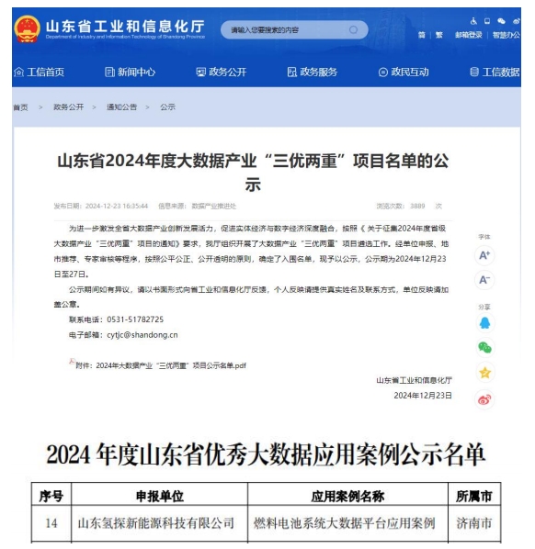Click the view count 3889
The width and height of the screenshot is (535, 549).
pyautogui.click(x=417, y=206)
